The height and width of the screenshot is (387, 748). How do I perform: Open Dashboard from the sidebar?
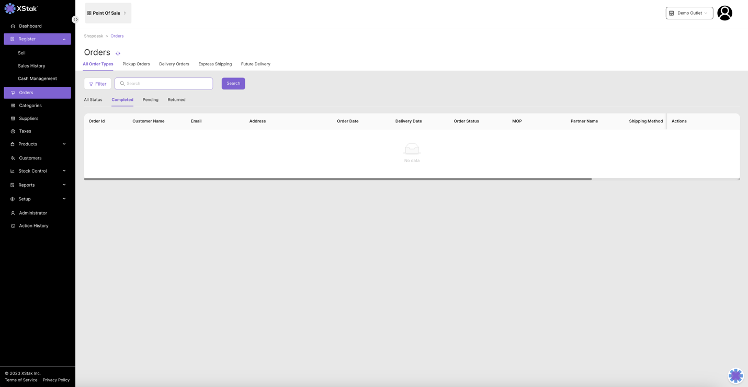30,26
